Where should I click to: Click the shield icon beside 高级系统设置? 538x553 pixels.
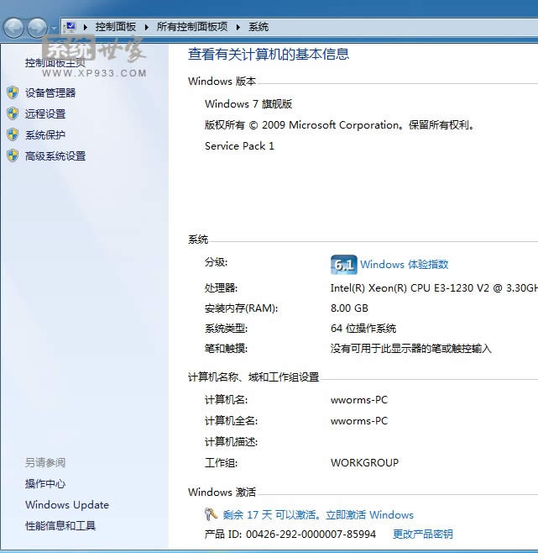click(12, 155)
